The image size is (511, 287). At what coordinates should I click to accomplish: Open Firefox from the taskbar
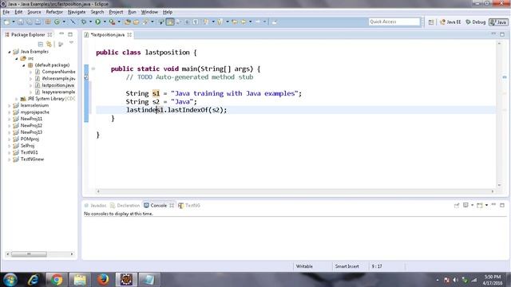click(x=103, y=280)
